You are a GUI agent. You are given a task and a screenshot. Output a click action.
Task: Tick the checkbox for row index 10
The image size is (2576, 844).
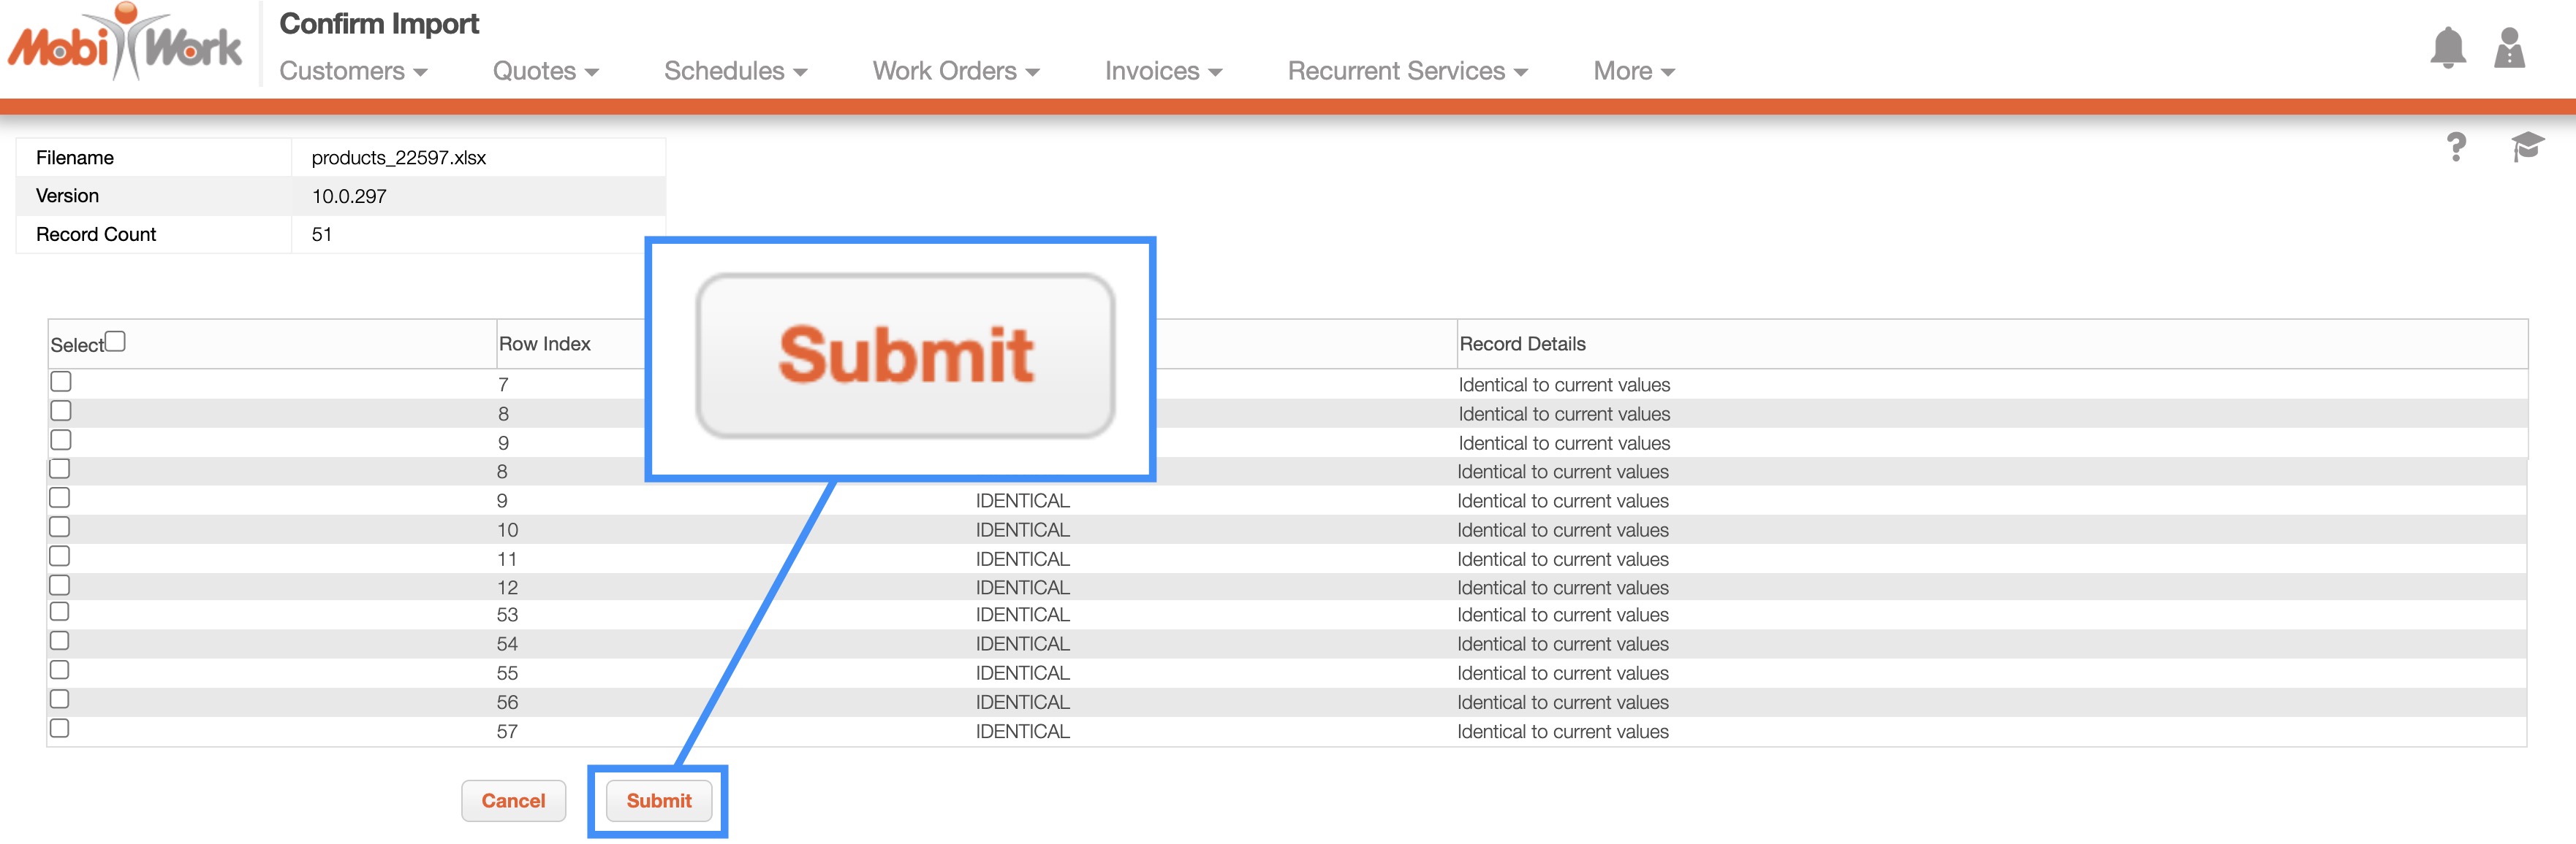coord(60,526)
